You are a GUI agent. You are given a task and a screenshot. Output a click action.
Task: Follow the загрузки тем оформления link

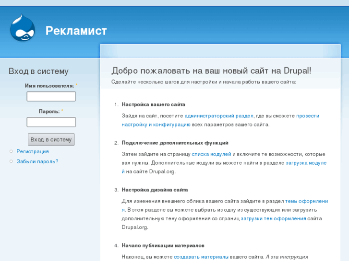273,218
